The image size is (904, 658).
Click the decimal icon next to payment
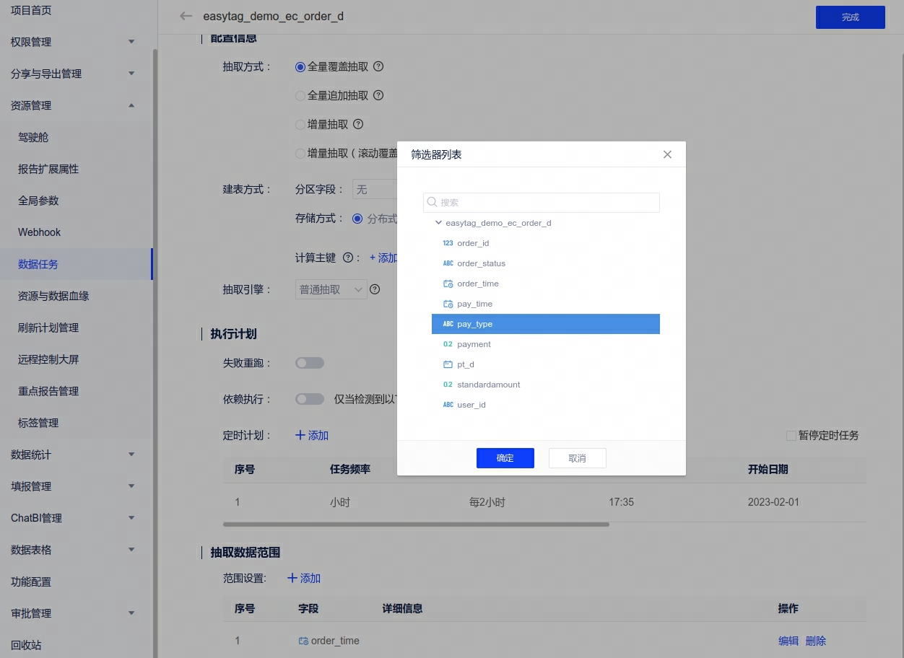coord(448,344)
